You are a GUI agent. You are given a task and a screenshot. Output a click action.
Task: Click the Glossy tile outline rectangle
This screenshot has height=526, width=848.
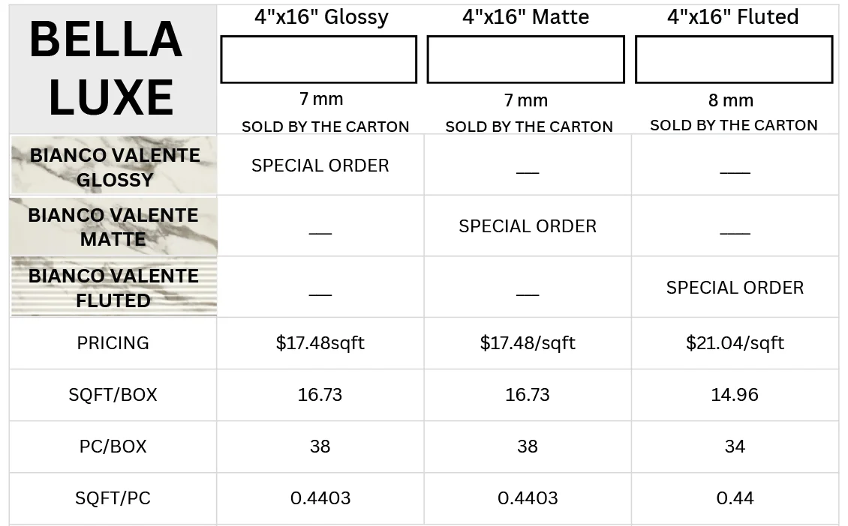(318, 59)
